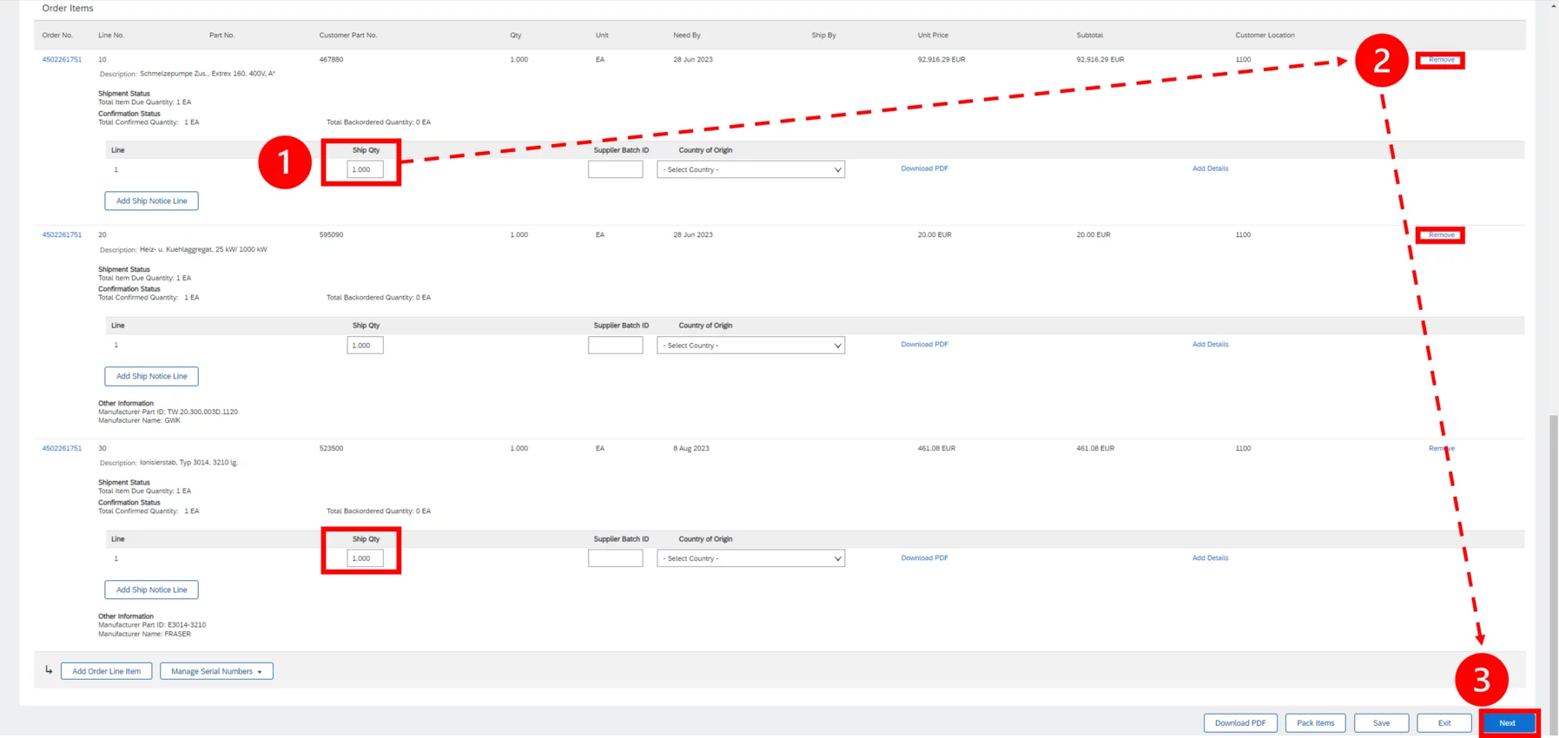1559x738 pixels.
Task: Remove order line 20 Heiz- u. Kuehlaggregat item
Action: point(1441,235)
